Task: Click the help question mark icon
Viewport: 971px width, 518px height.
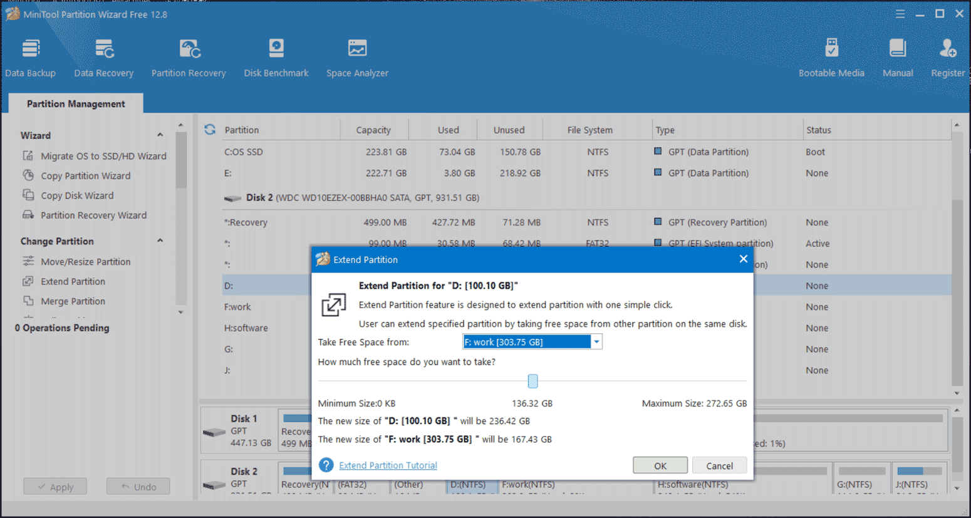Action: point(326,465)
